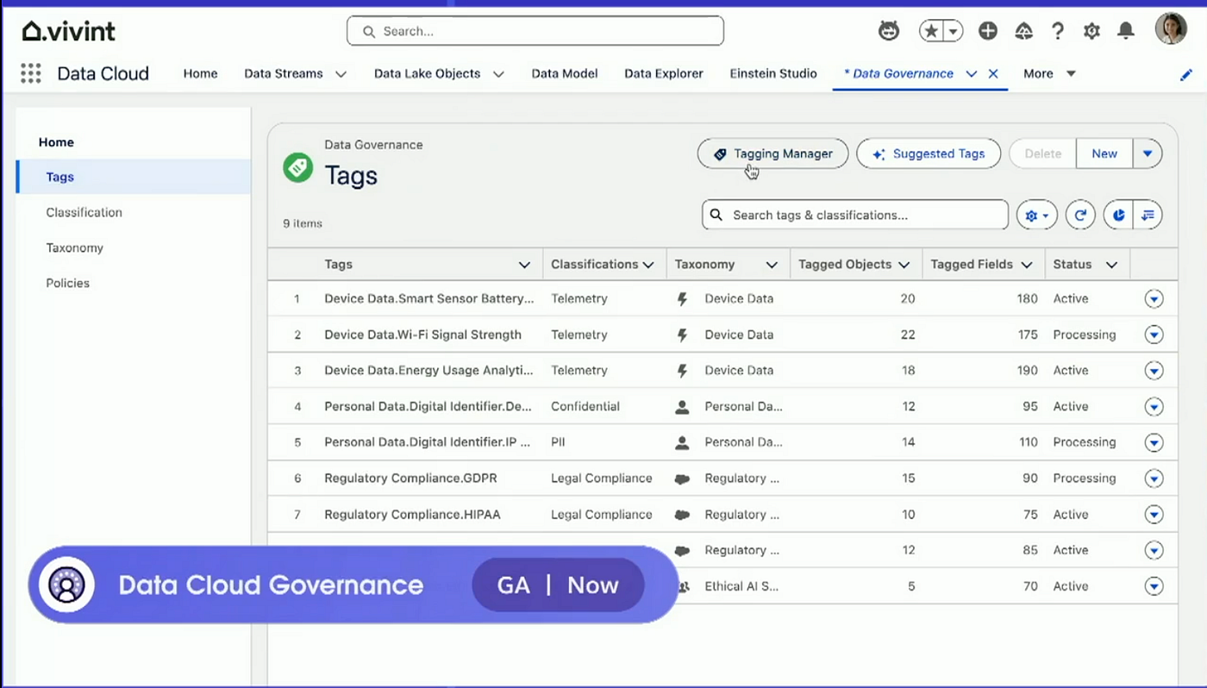Click the edit pencil icon in navigation bar
The width and height of the screenshot is (1207, 688).
1186,75
